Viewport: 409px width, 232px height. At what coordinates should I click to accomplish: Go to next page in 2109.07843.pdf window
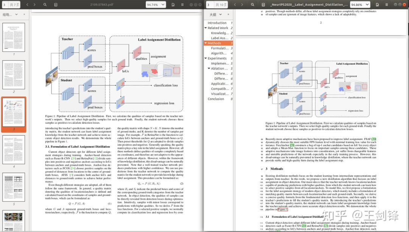[x=34, y=5]
